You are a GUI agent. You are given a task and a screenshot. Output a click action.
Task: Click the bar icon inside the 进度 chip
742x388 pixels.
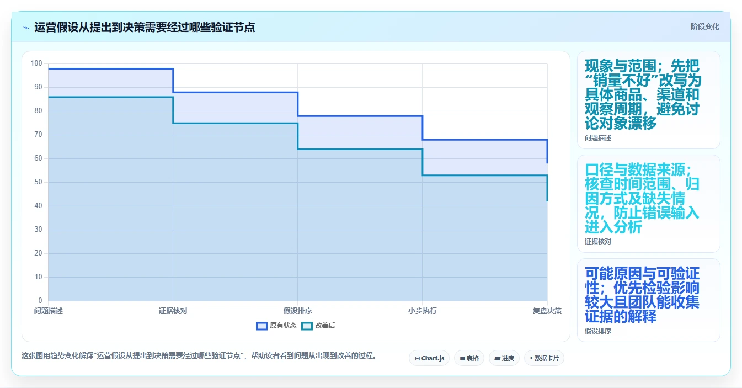(x=497, y=359)
